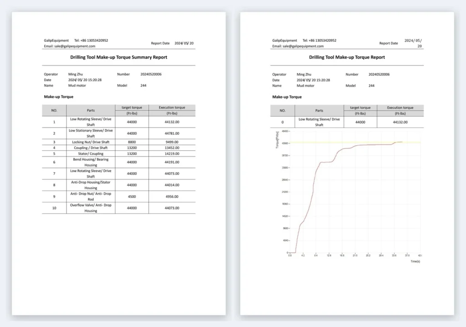The height and width of the screenshot is (327, 466).
Task: Click 'Execution torque' column header on chart page
Action: pyautogui.click(x=400, y=108)
